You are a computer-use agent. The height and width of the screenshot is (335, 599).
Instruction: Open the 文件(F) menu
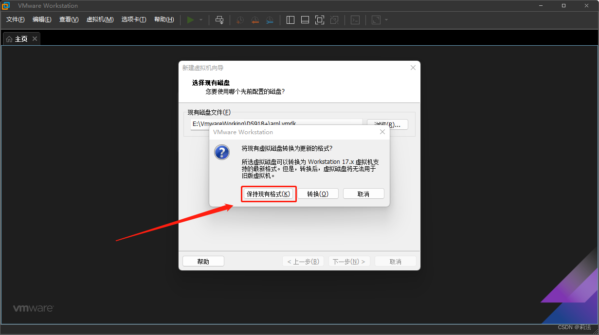[16, 19]
